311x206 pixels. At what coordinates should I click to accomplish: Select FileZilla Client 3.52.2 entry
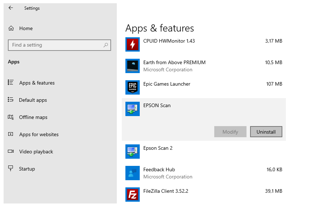(x=204, y=195)
